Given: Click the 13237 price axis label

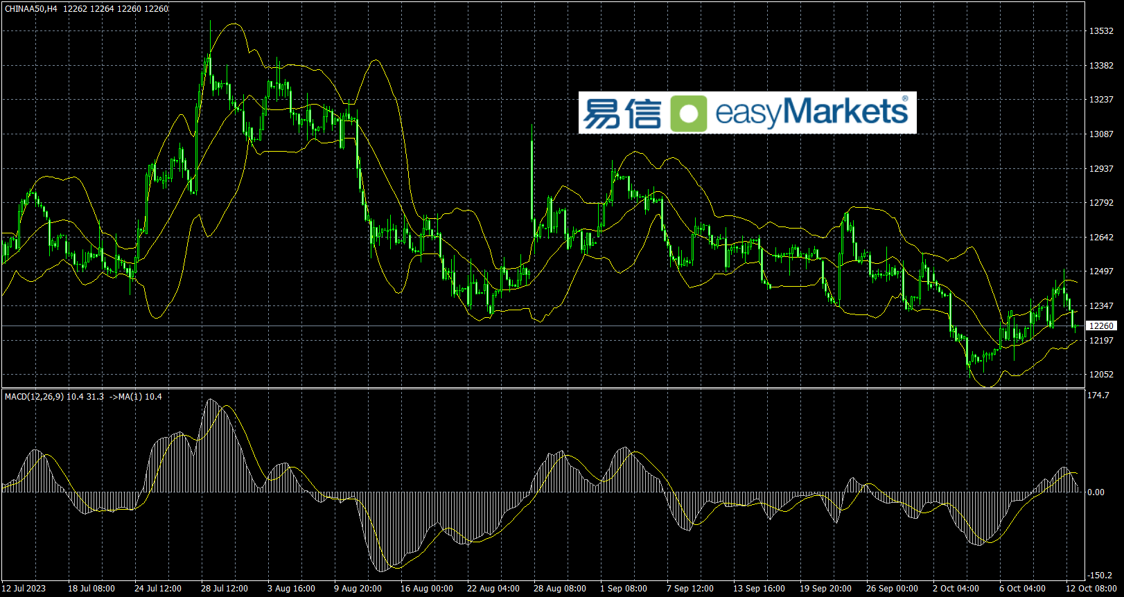Looking at the screenshot, I should 1101,100.
